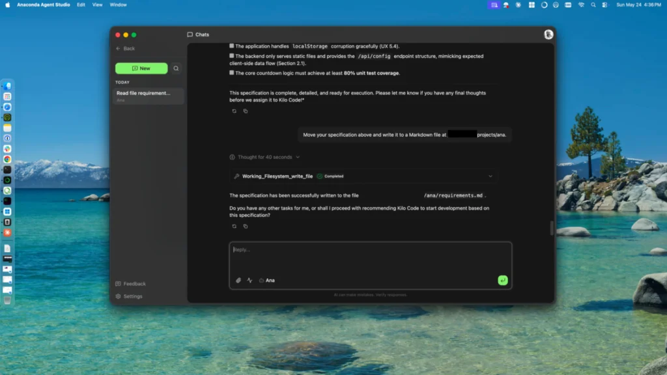Screen dimensions: 667x375
Task: Expand the 'Thought for 40 seconds' section
Action: tap(264, 157)
